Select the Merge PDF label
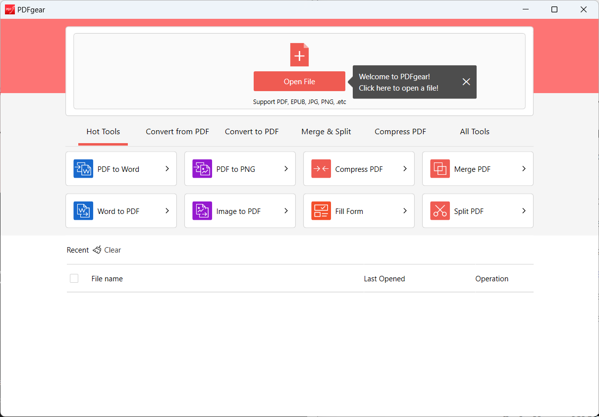This screenshot has height=417, width=599. click(x=472, y=169)
